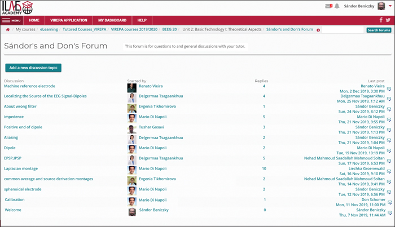Open EPSP,IPSP discussion topic

pos(12,158)
